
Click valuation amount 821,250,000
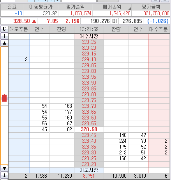156,13
